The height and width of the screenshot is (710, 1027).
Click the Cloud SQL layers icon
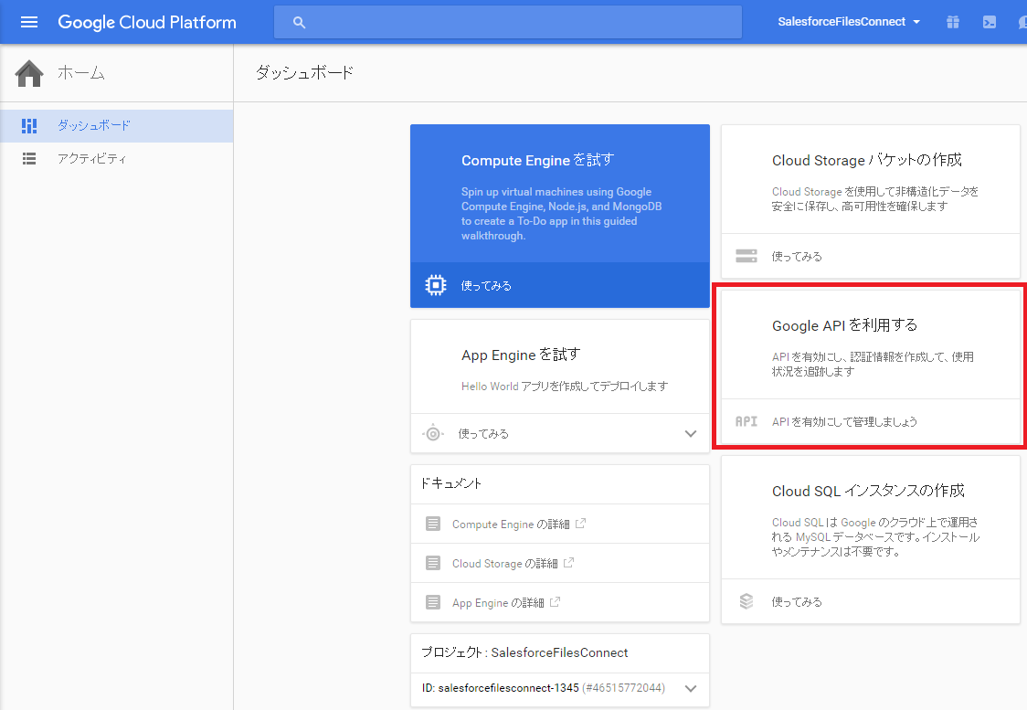(x=746, y=601)
